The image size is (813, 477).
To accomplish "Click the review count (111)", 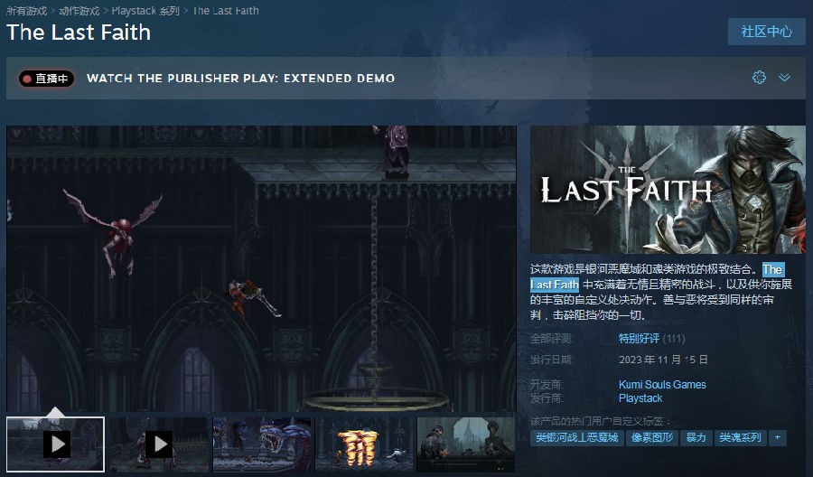I will tap(674, 339).
